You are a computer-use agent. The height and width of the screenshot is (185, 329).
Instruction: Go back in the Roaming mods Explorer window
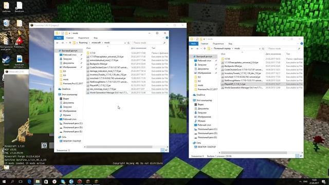(x=58, y=43)
